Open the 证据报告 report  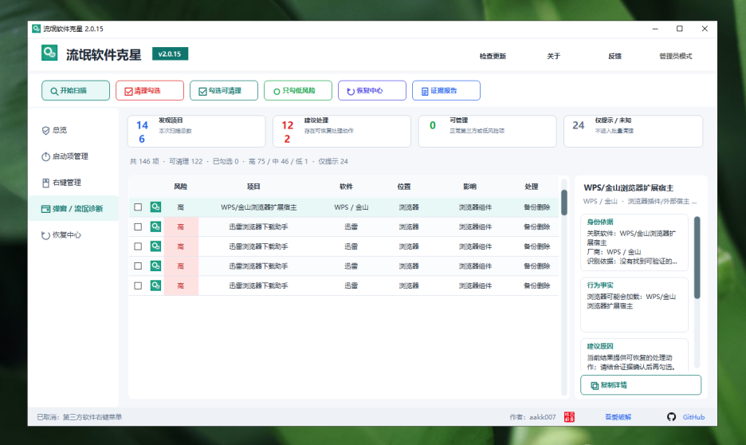pyautogui.click(x=446, y=90)
